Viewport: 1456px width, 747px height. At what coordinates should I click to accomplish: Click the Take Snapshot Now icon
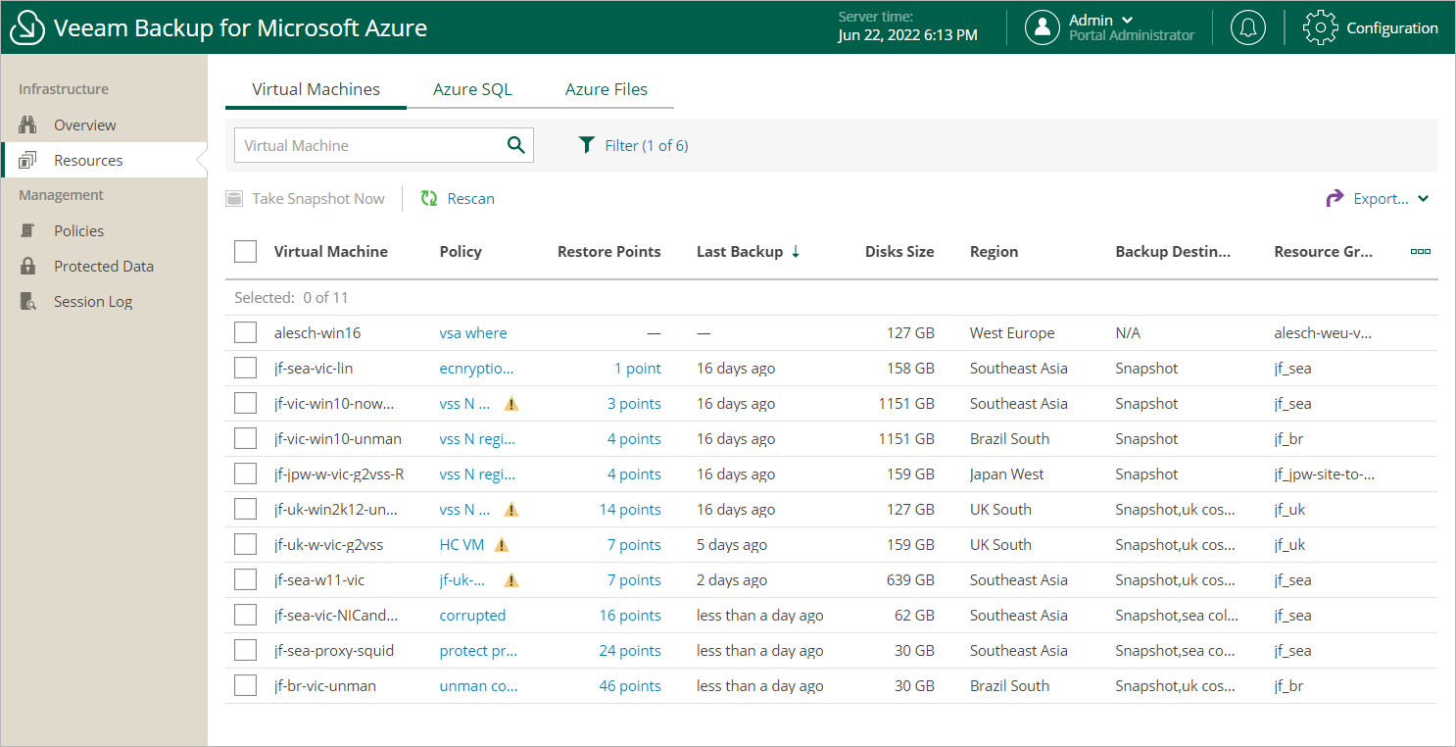234,198
